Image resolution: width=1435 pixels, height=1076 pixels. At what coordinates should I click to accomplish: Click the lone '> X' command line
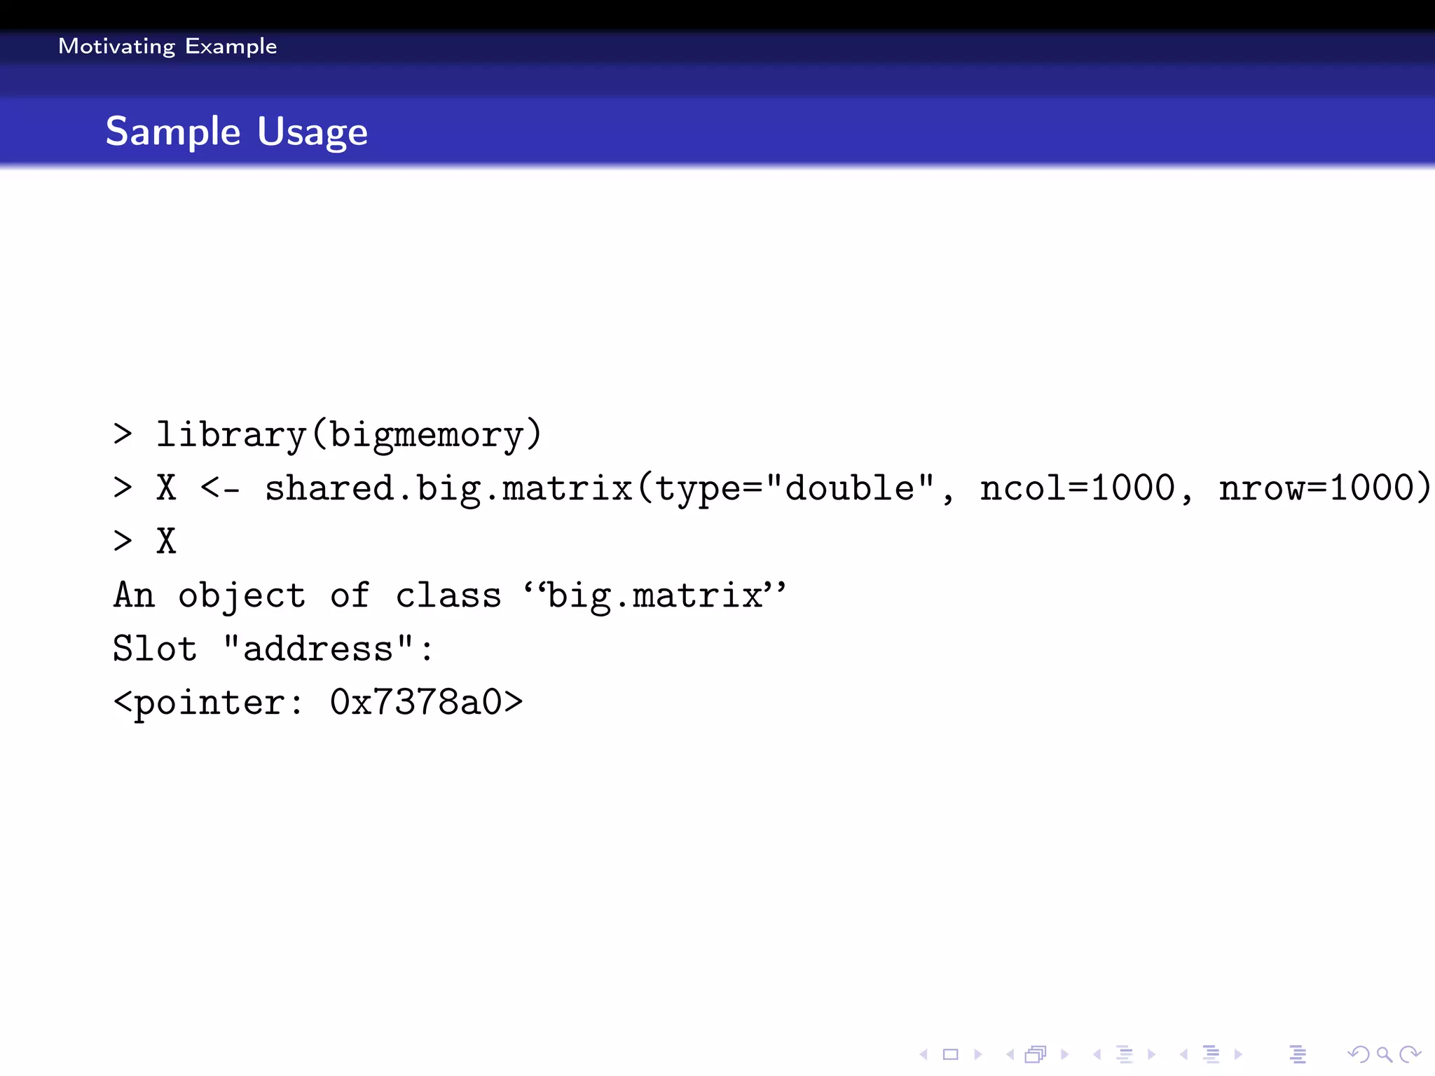point(145,541)
